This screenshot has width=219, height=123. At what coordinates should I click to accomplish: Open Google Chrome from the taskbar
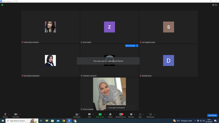64,121
